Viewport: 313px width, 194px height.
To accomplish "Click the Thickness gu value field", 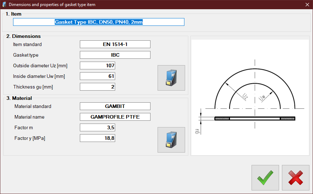I will click(98, 87).
